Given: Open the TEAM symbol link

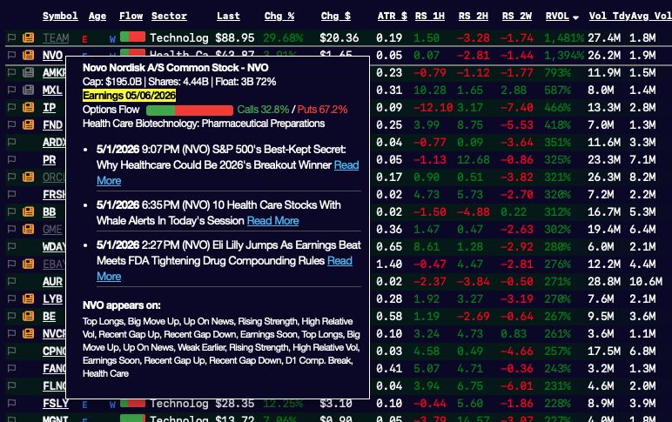Looking at the screenshot, I should point(56,37).
